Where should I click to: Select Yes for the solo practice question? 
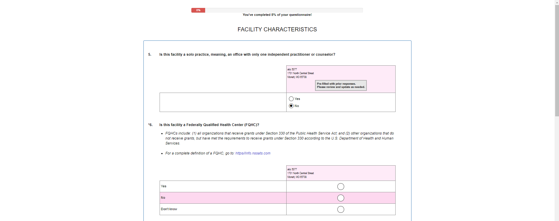coord(291,99)
